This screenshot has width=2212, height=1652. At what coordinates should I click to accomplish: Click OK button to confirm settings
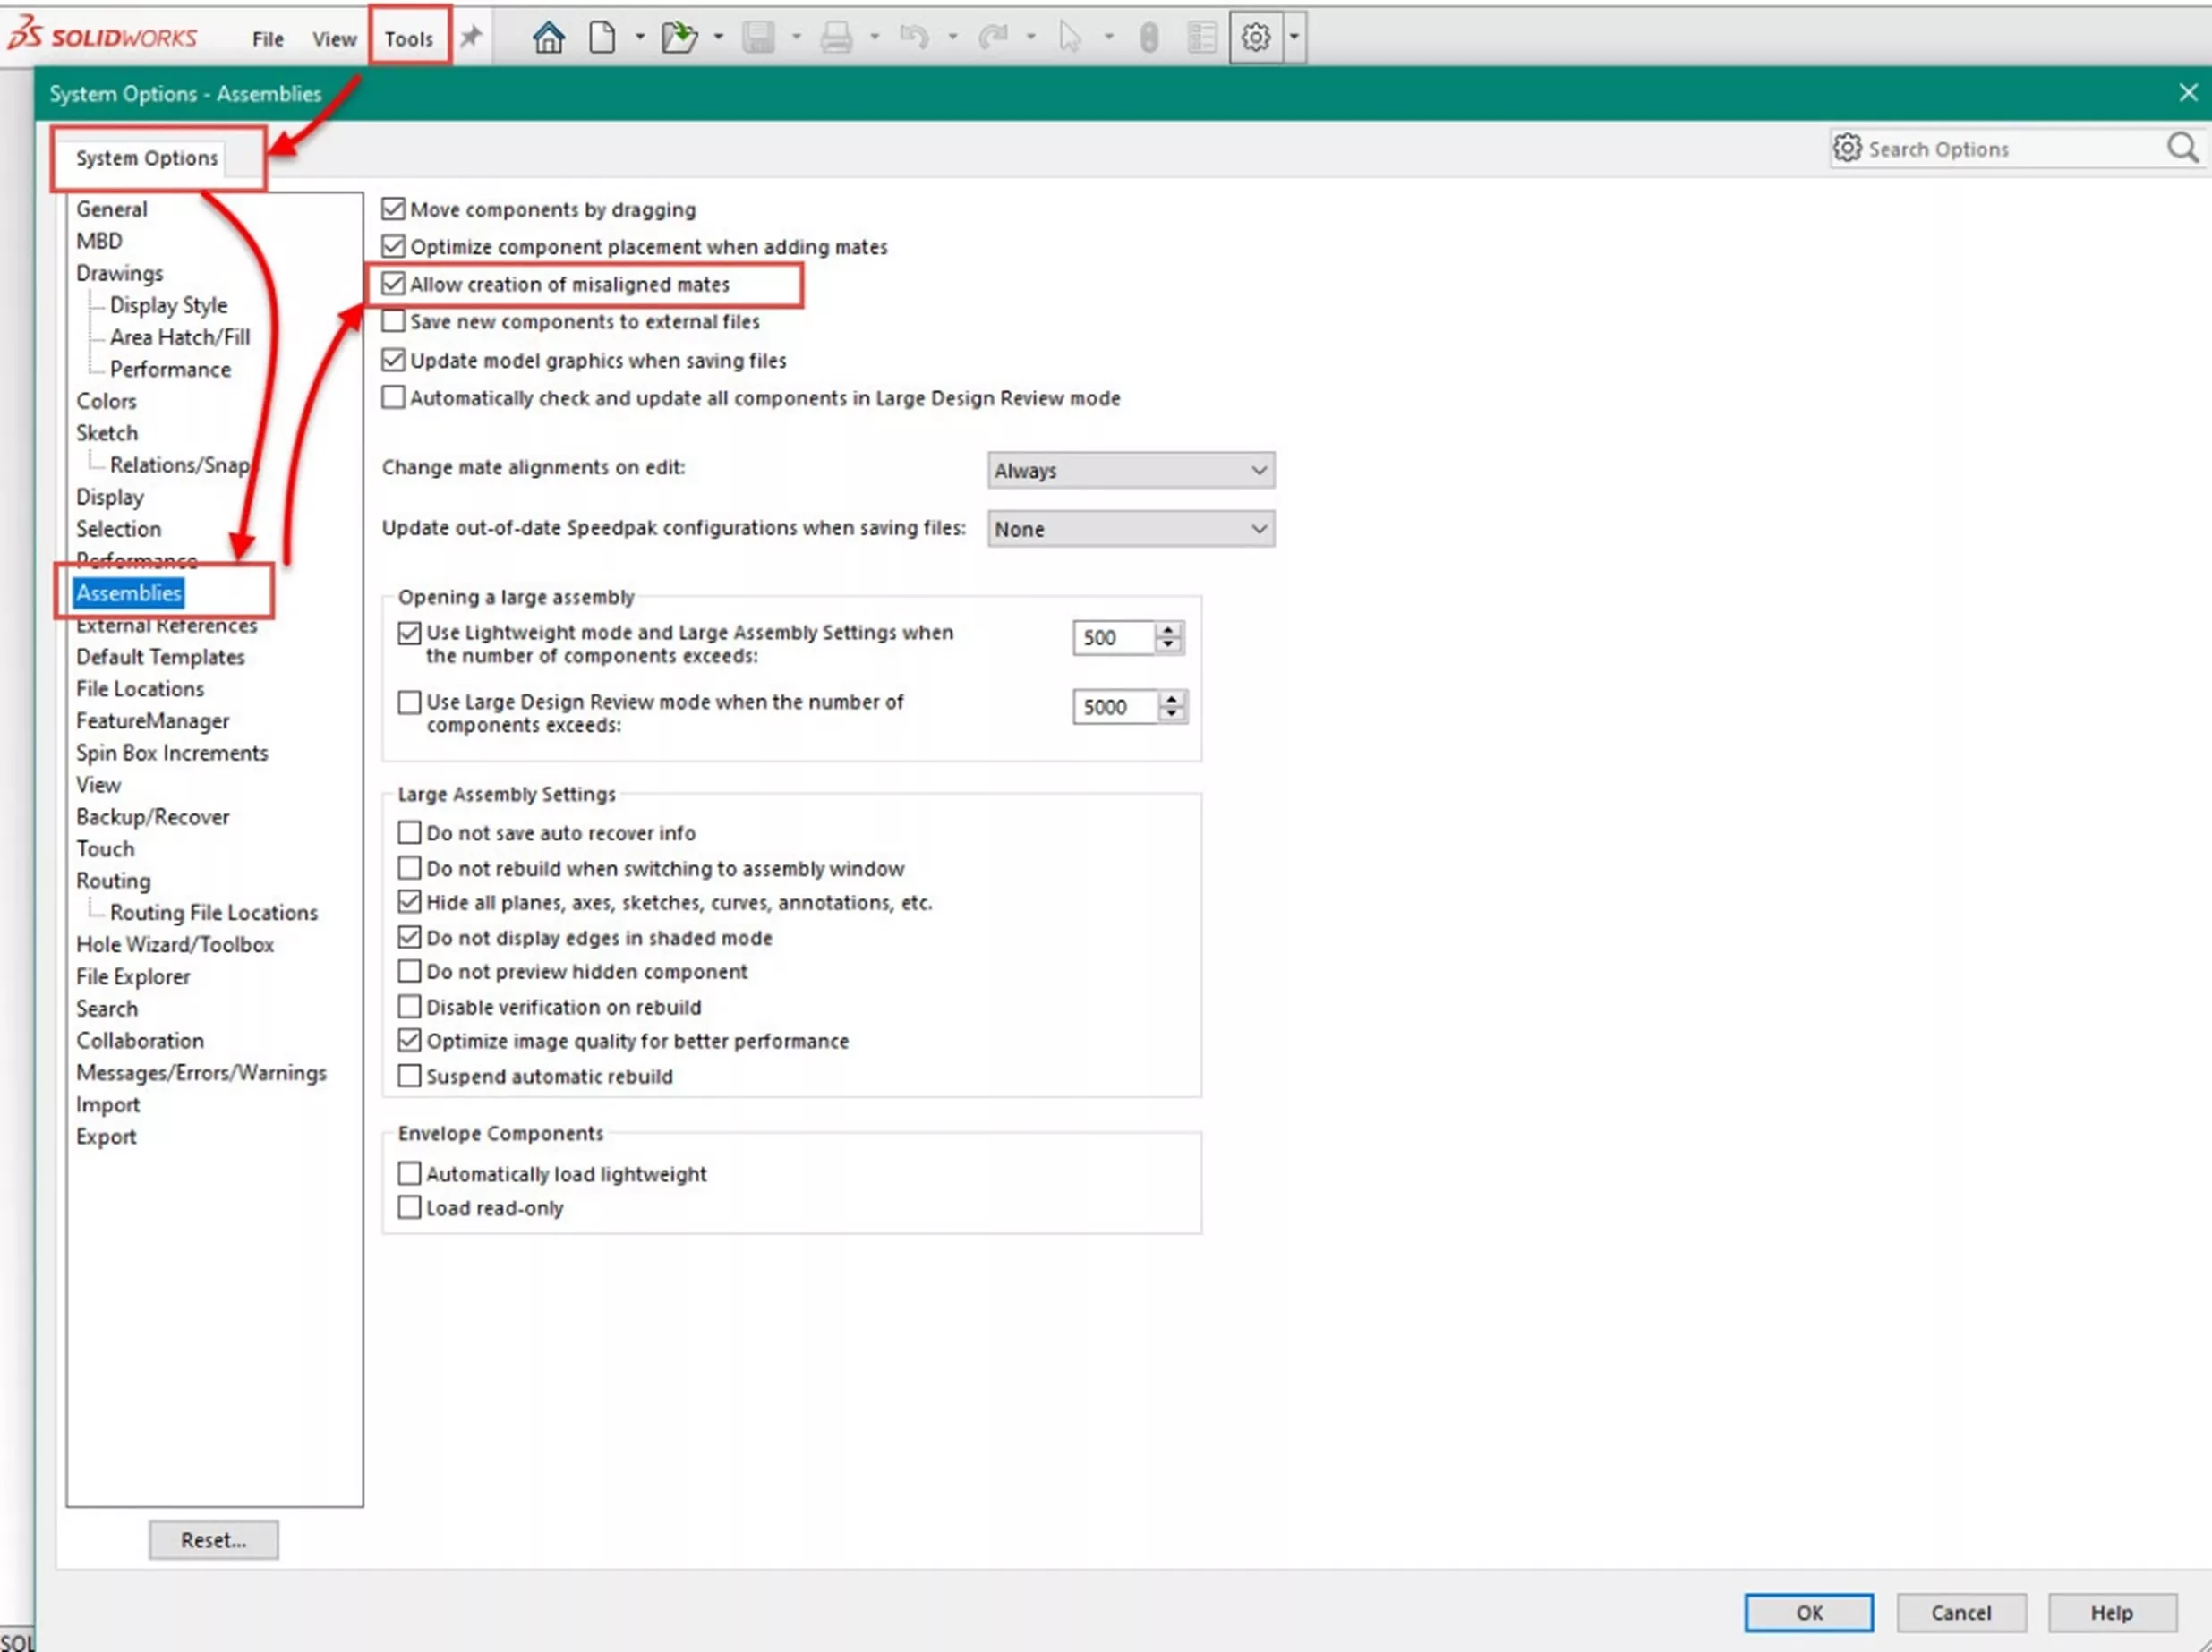[x=1809, y=1612]
